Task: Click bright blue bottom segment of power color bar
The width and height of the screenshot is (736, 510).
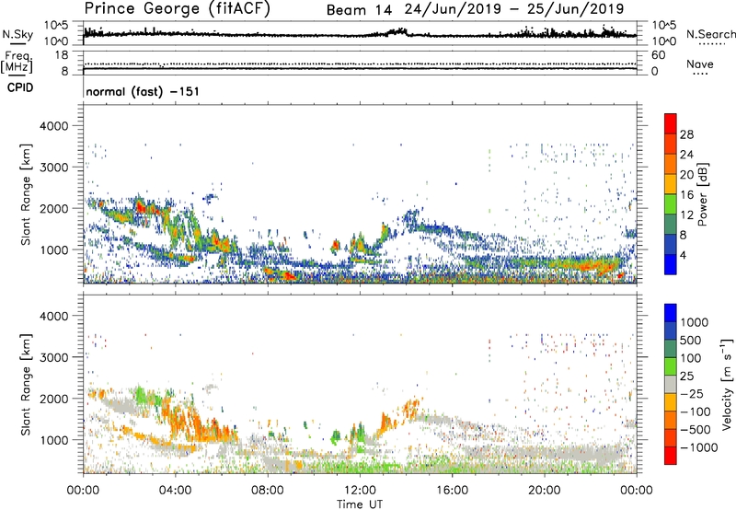Action: tap(671, 264)
